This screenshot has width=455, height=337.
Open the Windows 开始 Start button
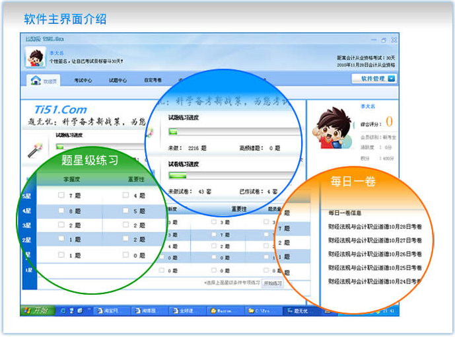click(x=38, y=311)
